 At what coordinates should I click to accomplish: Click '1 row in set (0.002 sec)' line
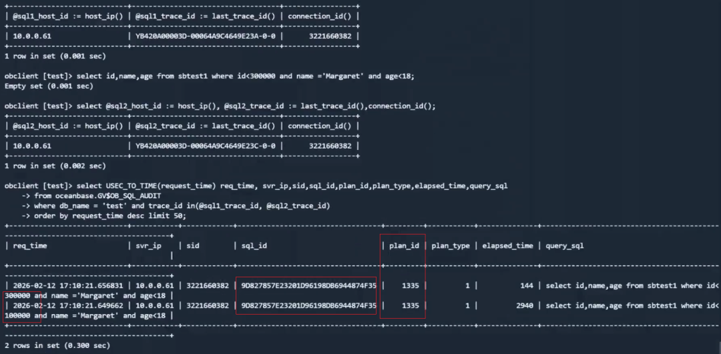coord(55,166)
